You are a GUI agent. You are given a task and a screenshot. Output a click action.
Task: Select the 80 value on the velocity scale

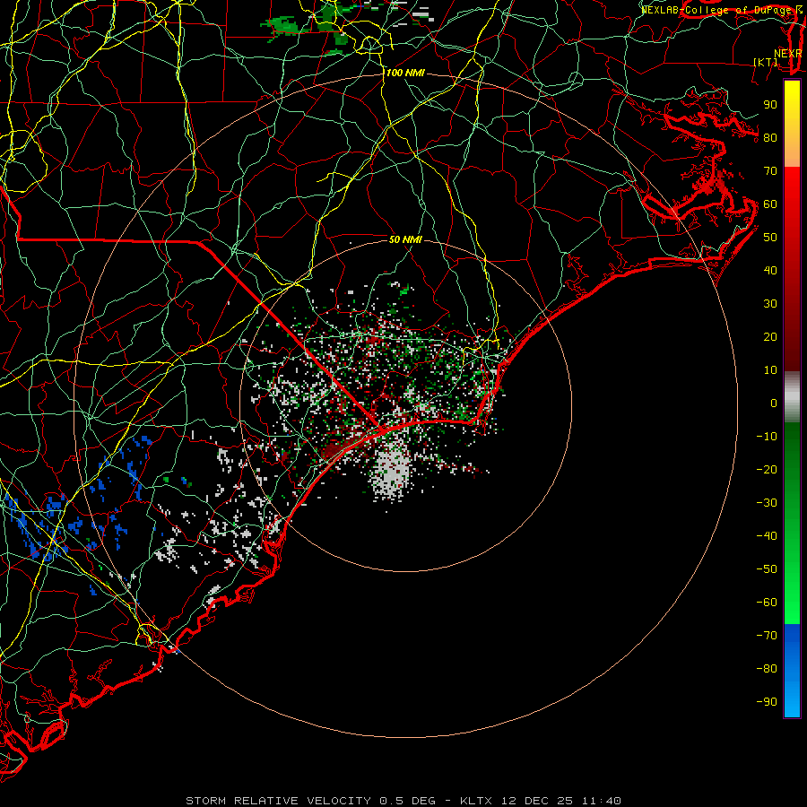click(x=770, y=138)
